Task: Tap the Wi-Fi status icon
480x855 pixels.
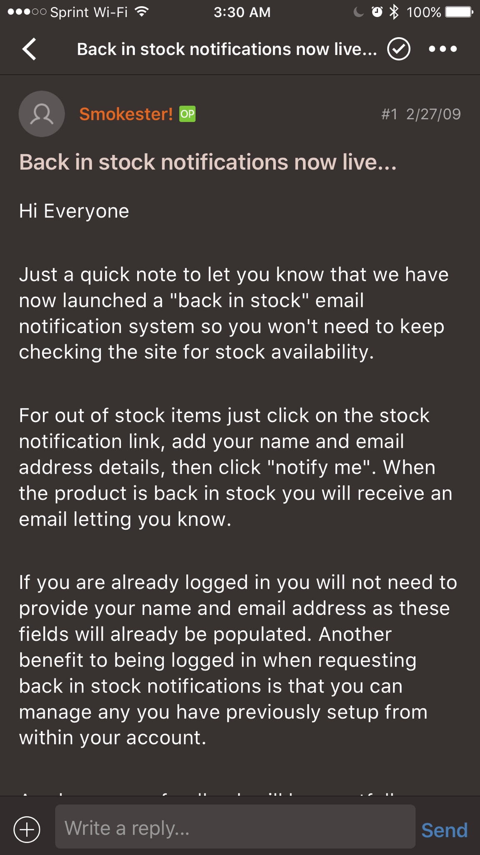Action: [x=142, y=12]
